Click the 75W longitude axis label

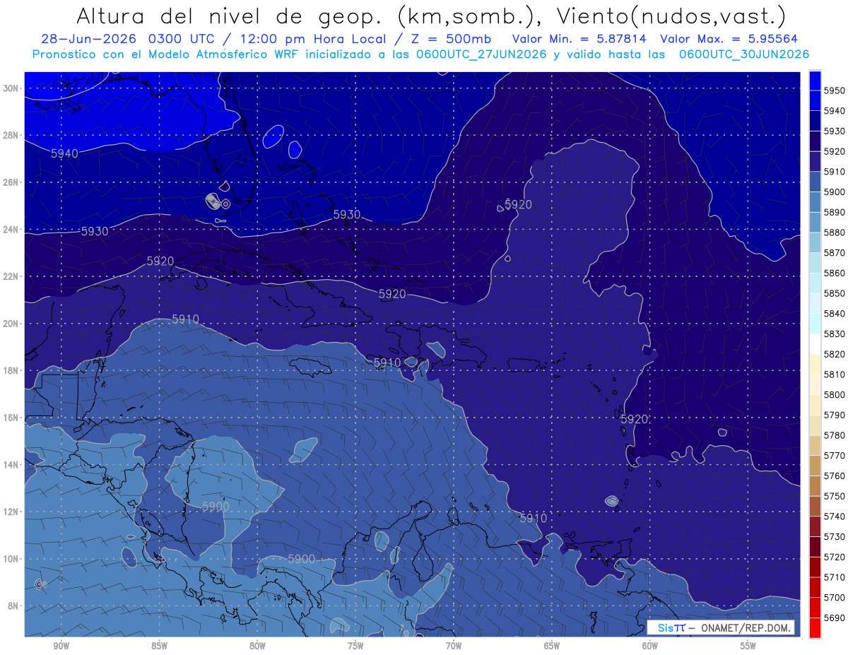pos(355,646)
